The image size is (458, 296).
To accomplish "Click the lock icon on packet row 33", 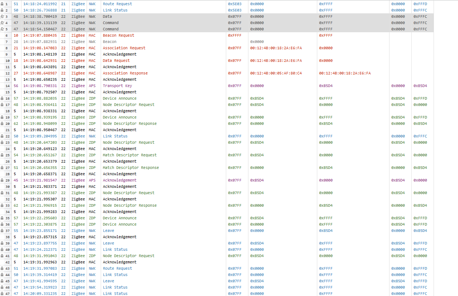I will pos(2,205).
